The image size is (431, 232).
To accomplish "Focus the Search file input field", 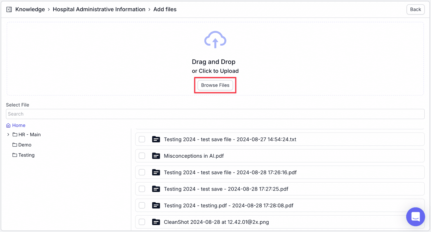I will click(215, 114).
